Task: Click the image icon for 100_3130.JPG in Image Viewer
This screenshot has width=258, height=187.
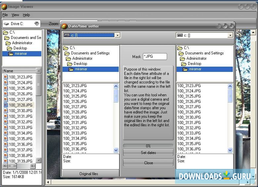Action: pyautogui.click(x=6, y=110)
